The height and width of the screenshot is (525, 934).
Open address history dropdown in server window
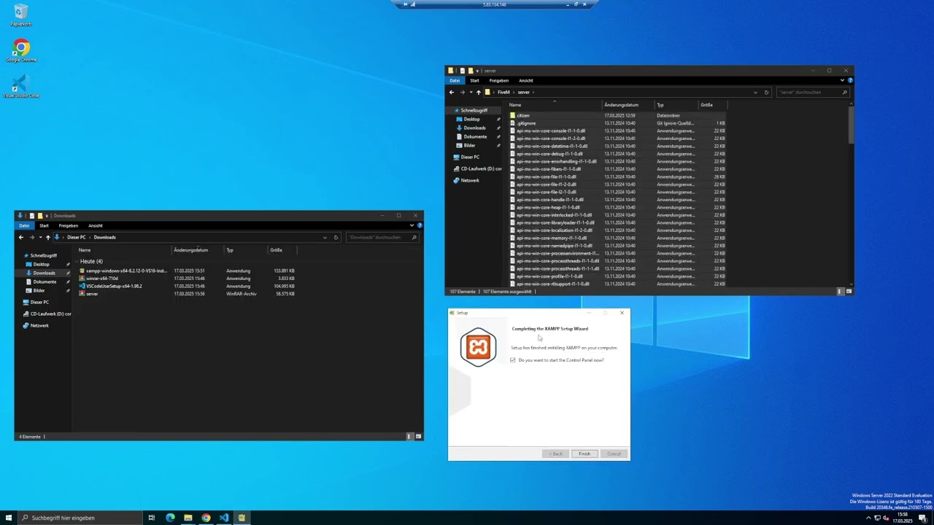pyautogui.click(x=755, y=93)
